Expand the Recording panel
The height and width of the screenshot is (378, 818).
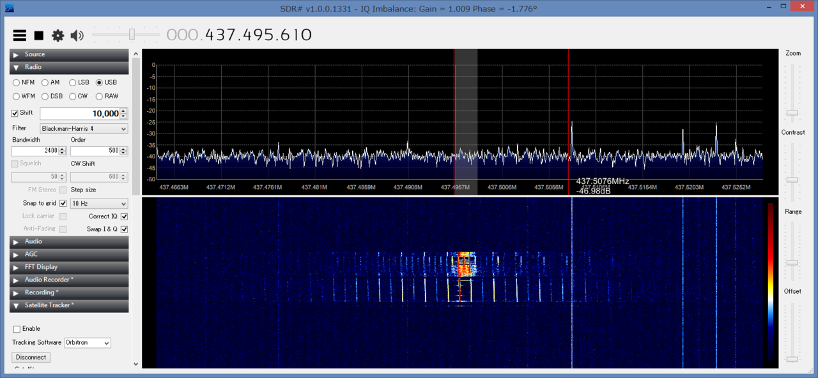pos(69,293)
